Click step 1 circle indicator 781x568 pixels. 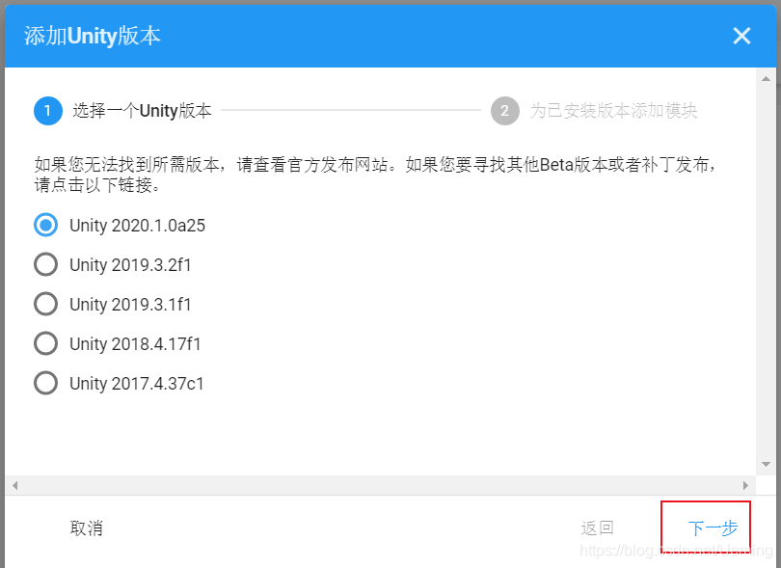click(x=48, y=111)
